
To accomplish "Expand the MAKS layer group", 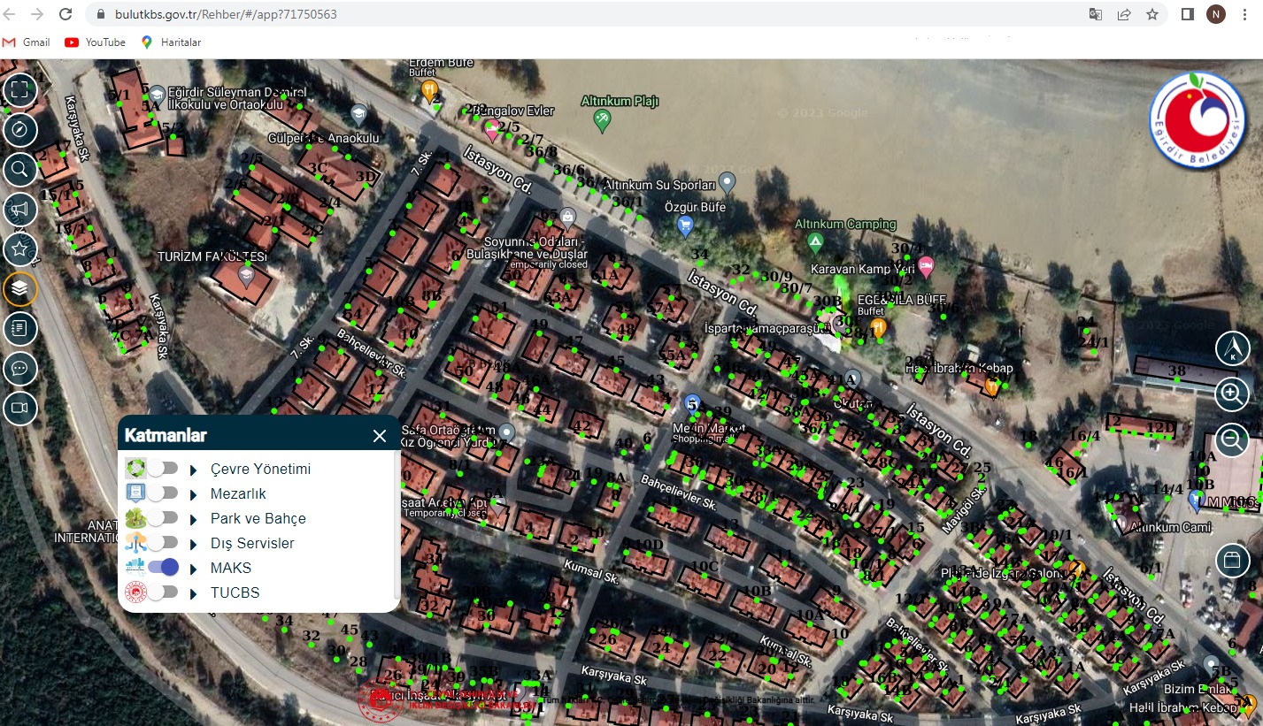I will 193,569.
